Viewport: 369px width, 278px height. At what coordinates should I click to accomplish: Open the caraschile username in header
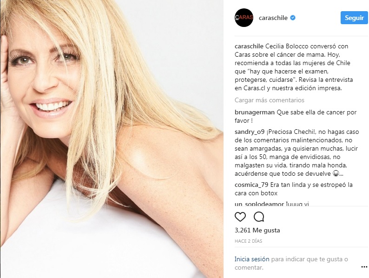click(x=273, y=18)
